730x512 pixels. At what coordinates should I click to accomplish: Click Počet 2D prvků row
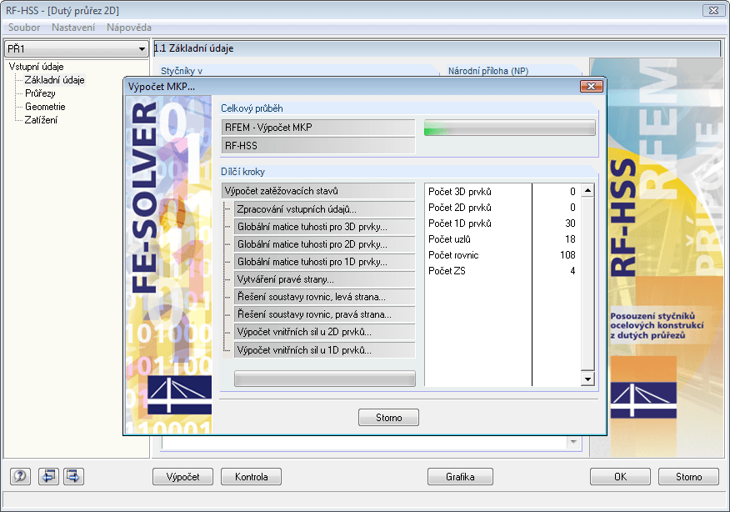[x=502, y=208]
